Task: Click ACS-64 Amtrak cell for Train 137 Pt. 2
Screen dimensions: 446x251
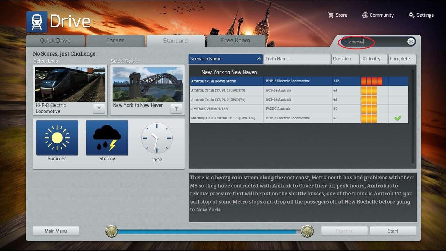Action: (298, 100)
